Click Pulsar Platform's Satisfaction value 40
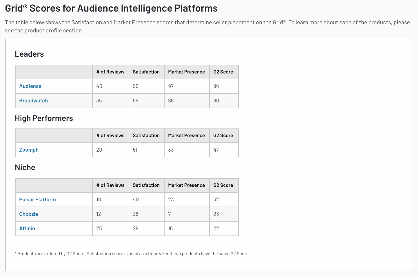Viewport: 419px width, 276px height. pos(136,200)
